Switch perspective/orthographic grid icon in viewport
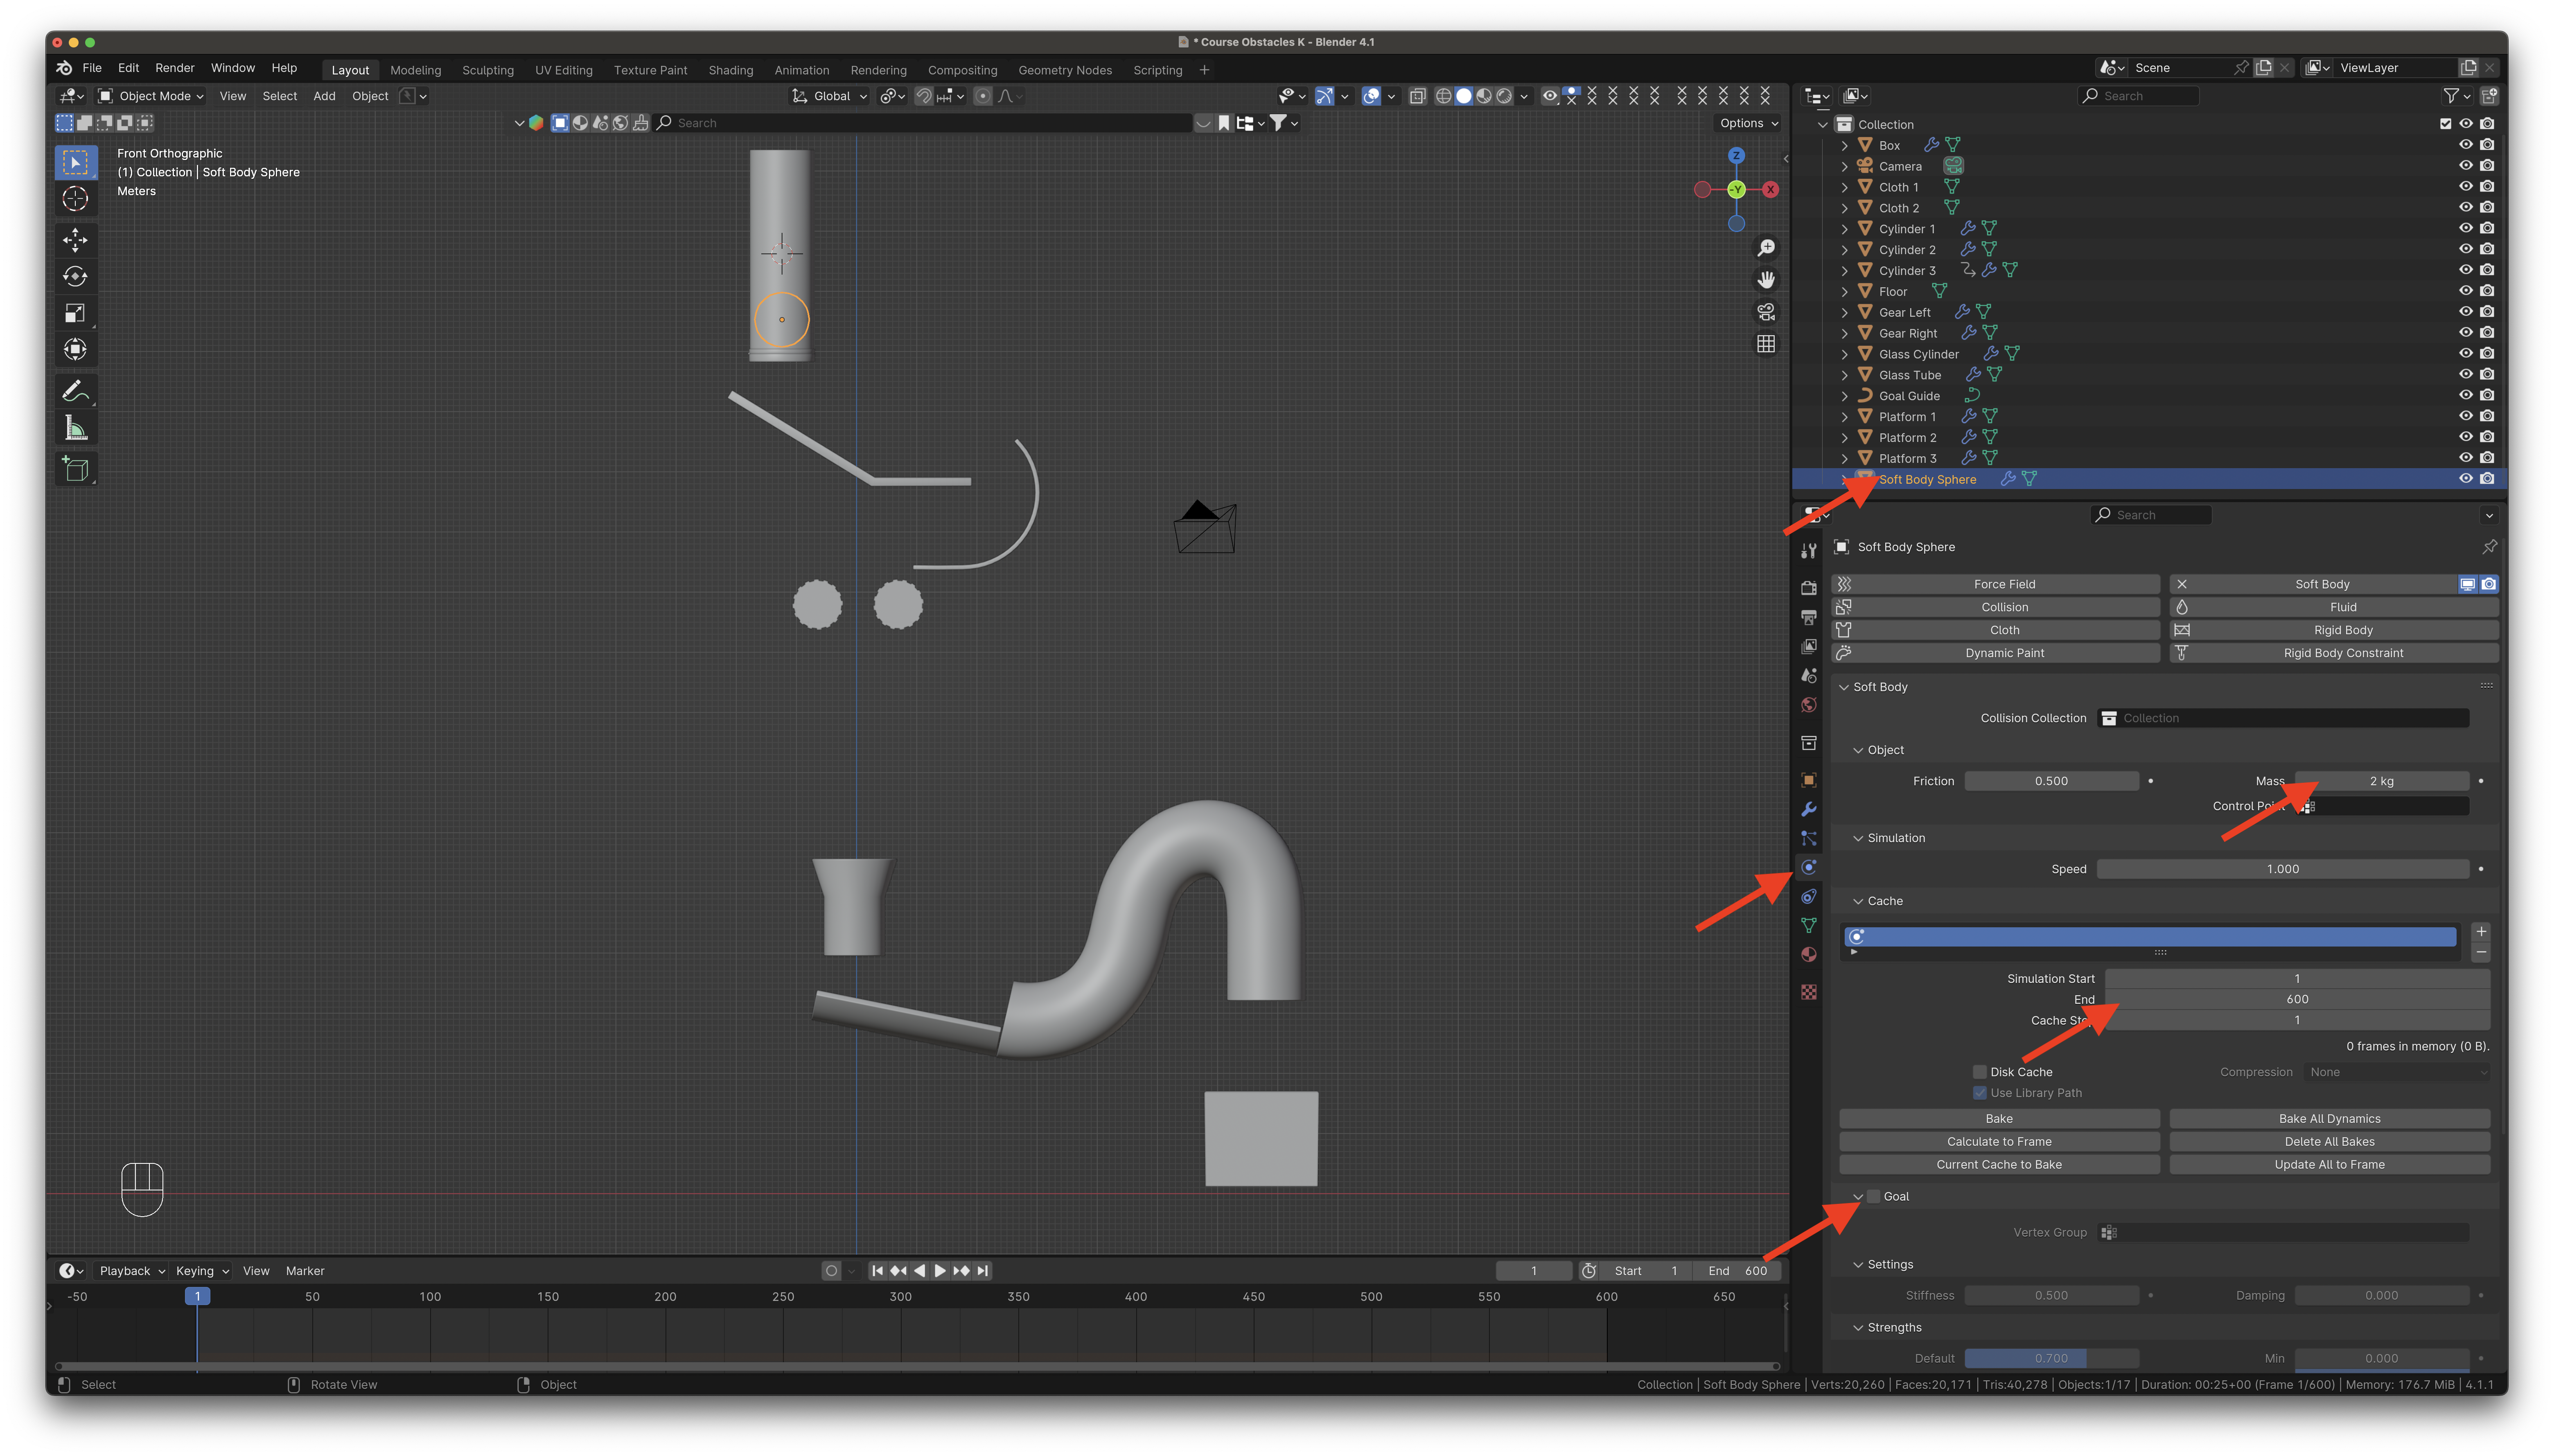This screenshot has height=1456, width=2554. pyautogui.click(x=1766, y=344)
